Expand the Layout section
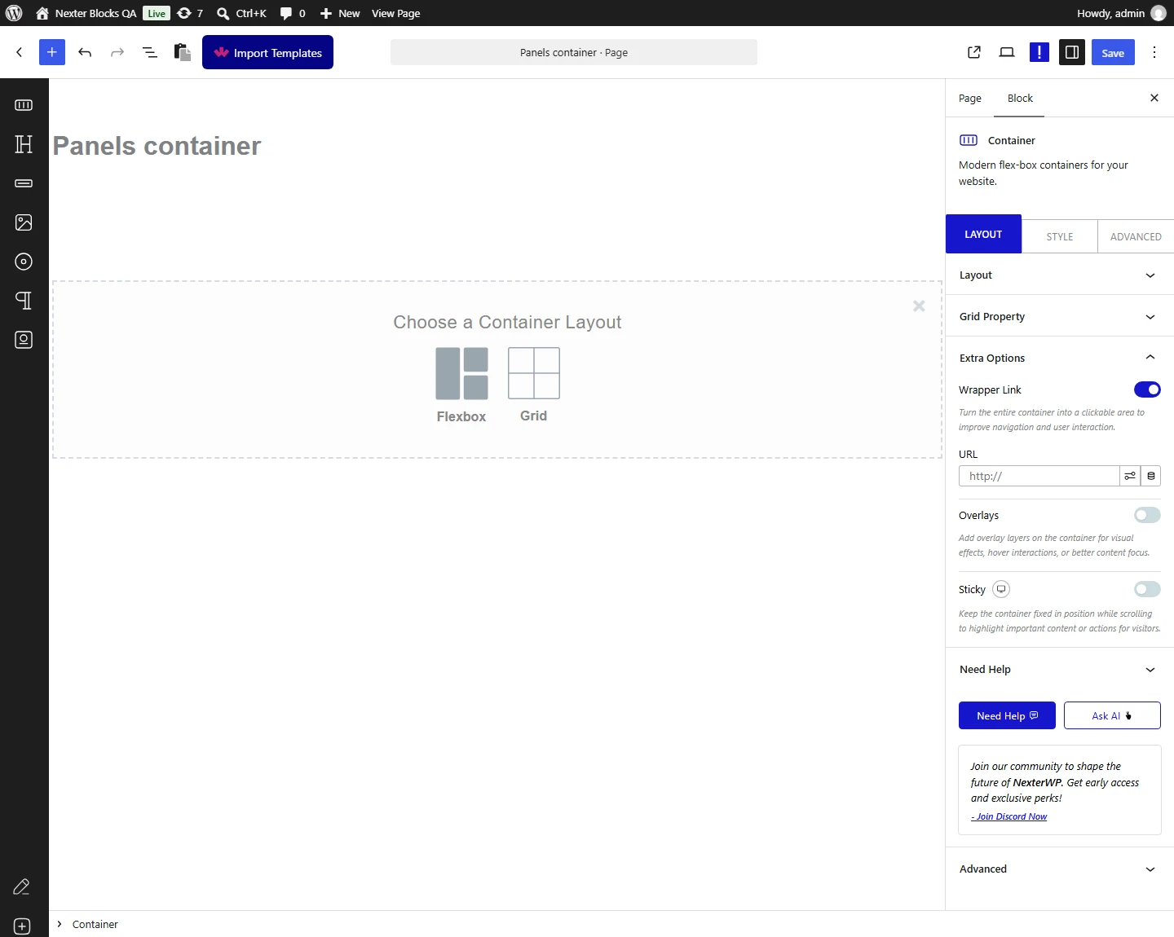The image size is (1174, 937). pos(1059,275)
